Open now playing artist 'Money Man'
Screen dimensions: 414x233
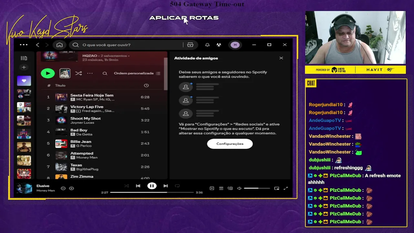point(46,191)
